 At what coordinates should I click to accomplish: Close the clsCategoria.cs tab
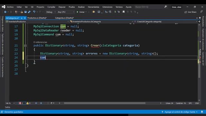coord(25,18)
